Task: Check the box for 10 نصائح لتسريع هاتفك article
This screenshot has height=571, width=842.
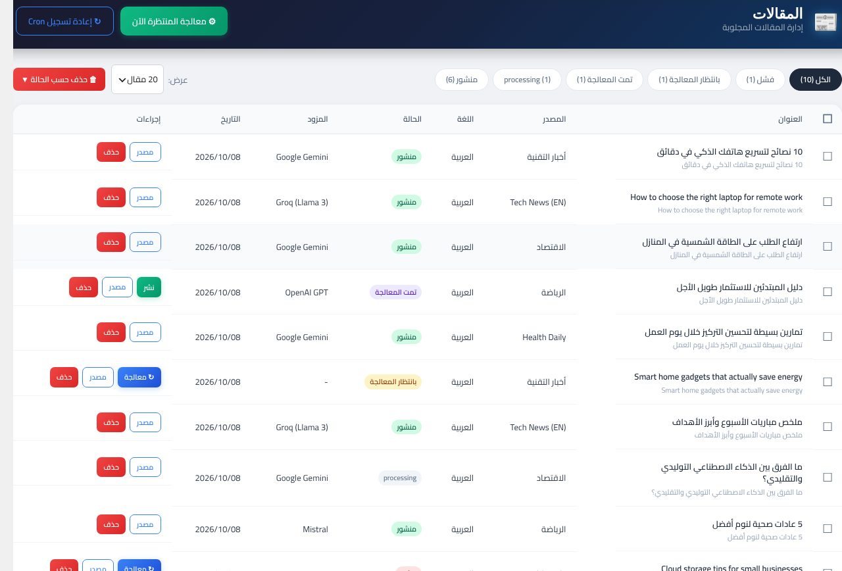Action: point(828,157)
